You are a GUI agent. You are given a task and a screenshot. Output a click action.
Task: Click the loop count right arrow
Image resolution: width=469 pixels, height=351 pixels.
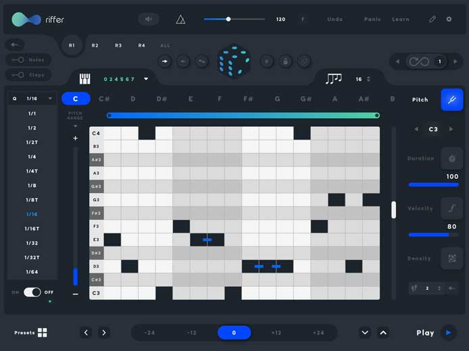455,61
